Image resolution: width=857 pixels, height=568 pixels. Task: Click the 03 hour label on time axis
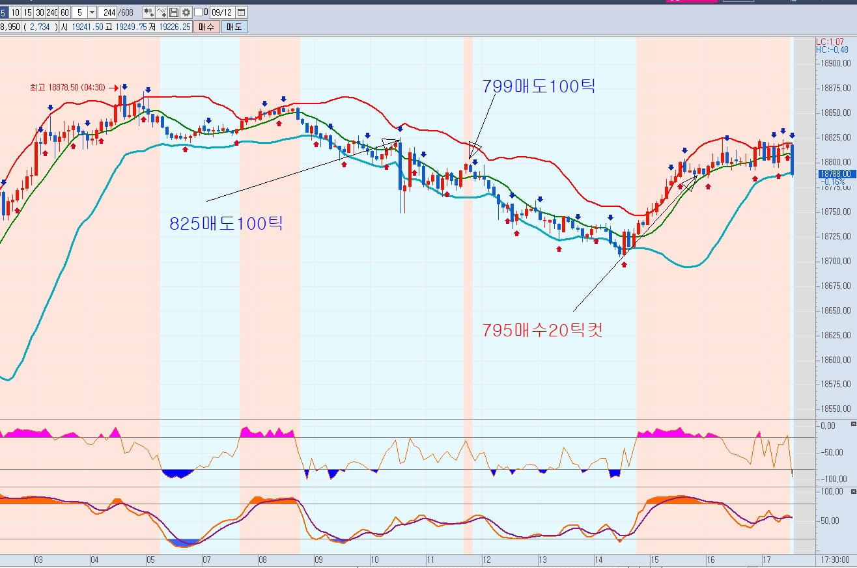(x=38, y=560)
